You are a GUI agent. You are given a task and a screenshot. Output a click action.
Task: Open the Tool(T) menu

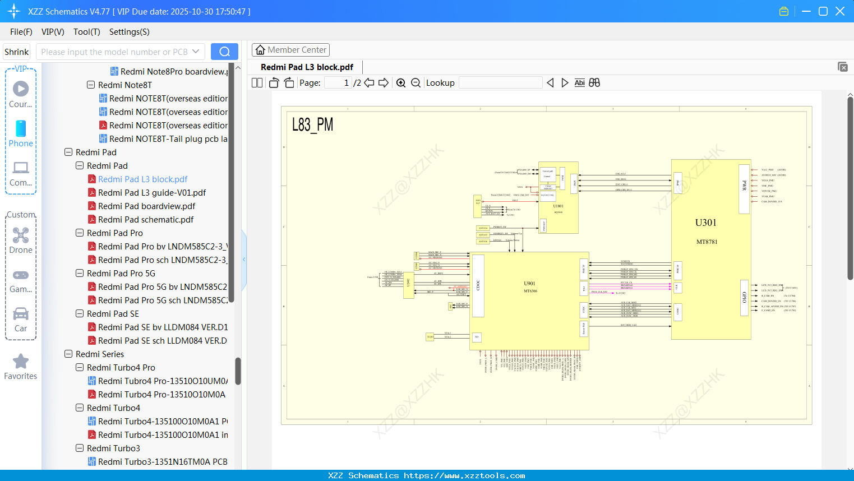[86, 32]
